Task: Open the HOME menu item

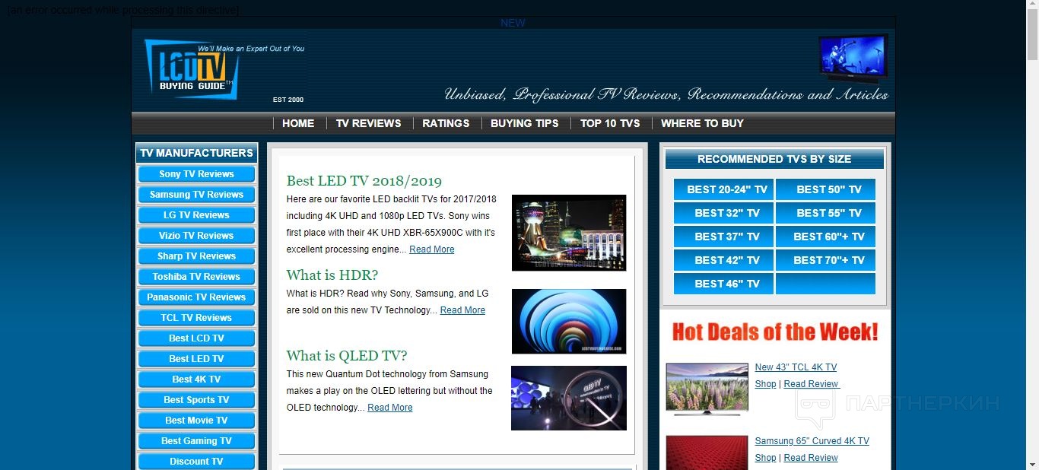Action: pyautogui.click(x=298, y=123)
